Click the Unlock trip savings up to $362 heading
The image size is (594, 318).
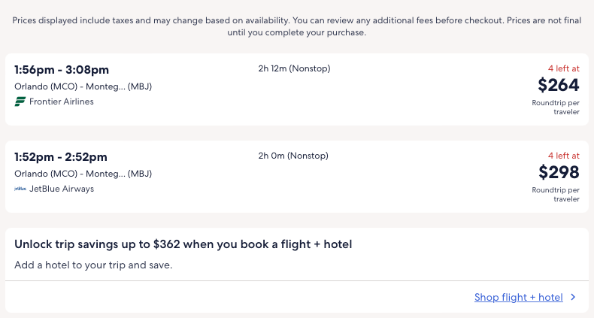point(183,244)
